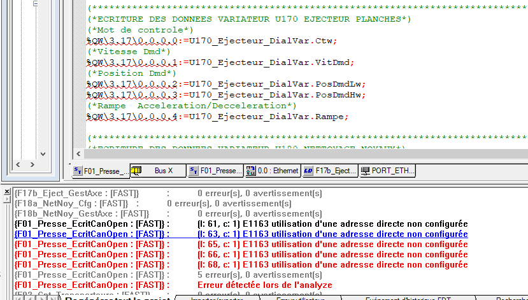Click the ST icon on the first F01_Presse tab
The height and width of the screenshot is (300, 528).
tap(78, 171)
